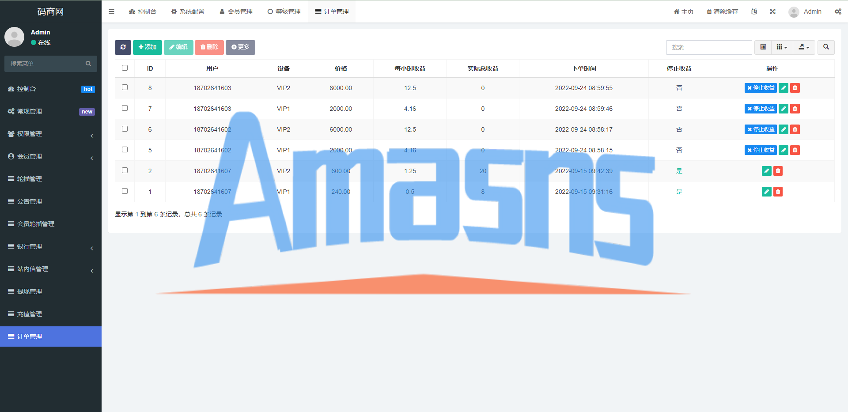Viewport: 848px width, 412px height.
Task: Switch to the 等级管理 tab
Action: pos(284,11)
